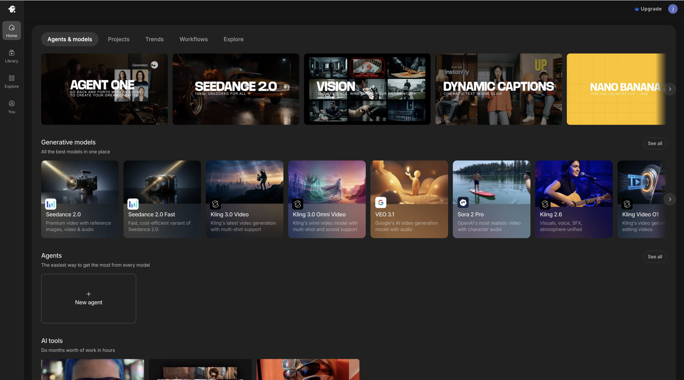Open the Agent One banner
The width and height of the screenshot is (684, 380).
(x=104, y=89)
